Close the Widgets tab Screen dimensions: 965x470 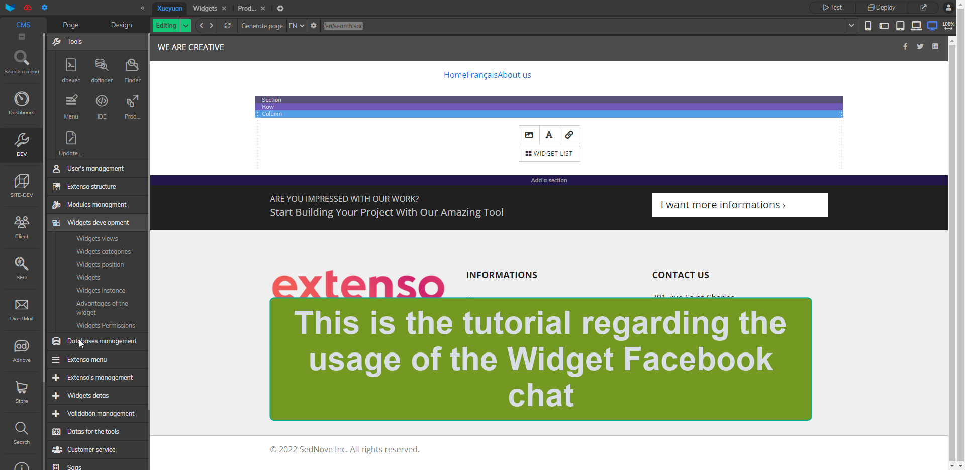pyautogui.click(x=224, y=8)
